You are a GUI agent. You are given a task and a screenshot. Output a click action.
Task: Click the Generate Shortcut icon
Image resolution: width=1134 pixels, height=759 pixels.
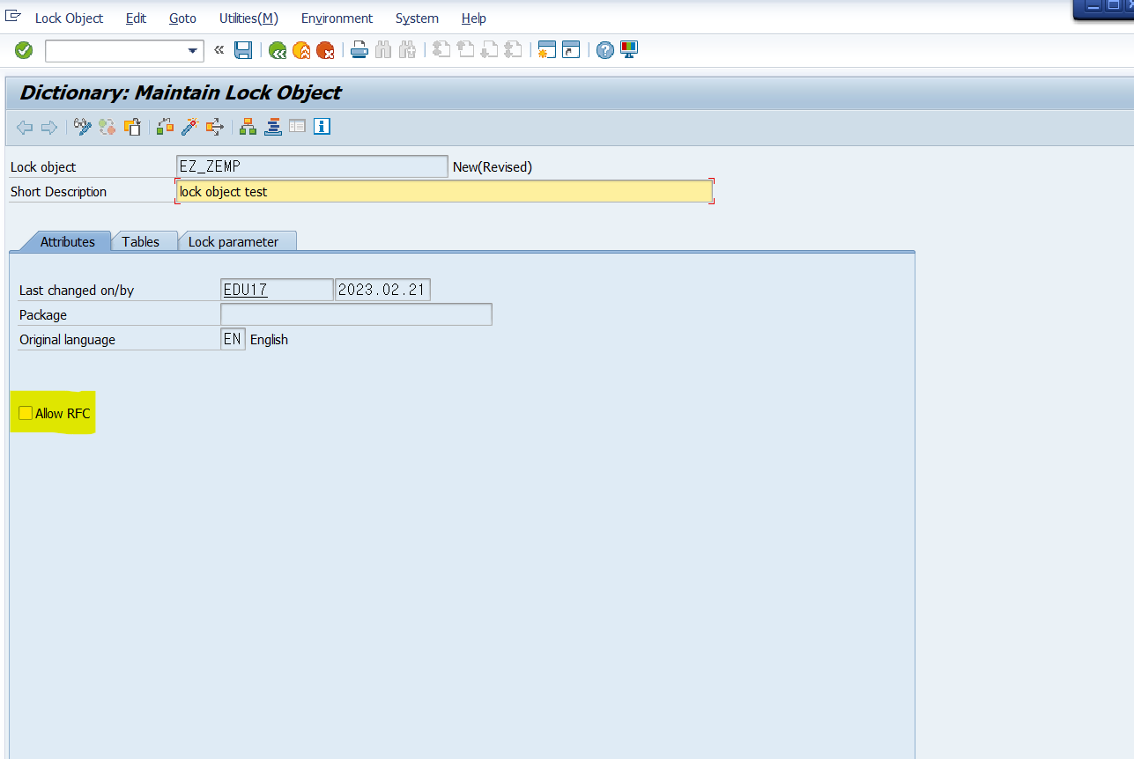571,50
